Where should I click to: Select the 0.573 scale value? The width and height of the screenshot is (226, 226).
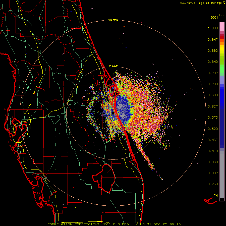click(x=213, y=118)
